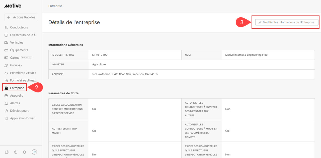Click the code icon beside Développeurs
The width and height of the screenshot is (321, 158).
[6, 111]
